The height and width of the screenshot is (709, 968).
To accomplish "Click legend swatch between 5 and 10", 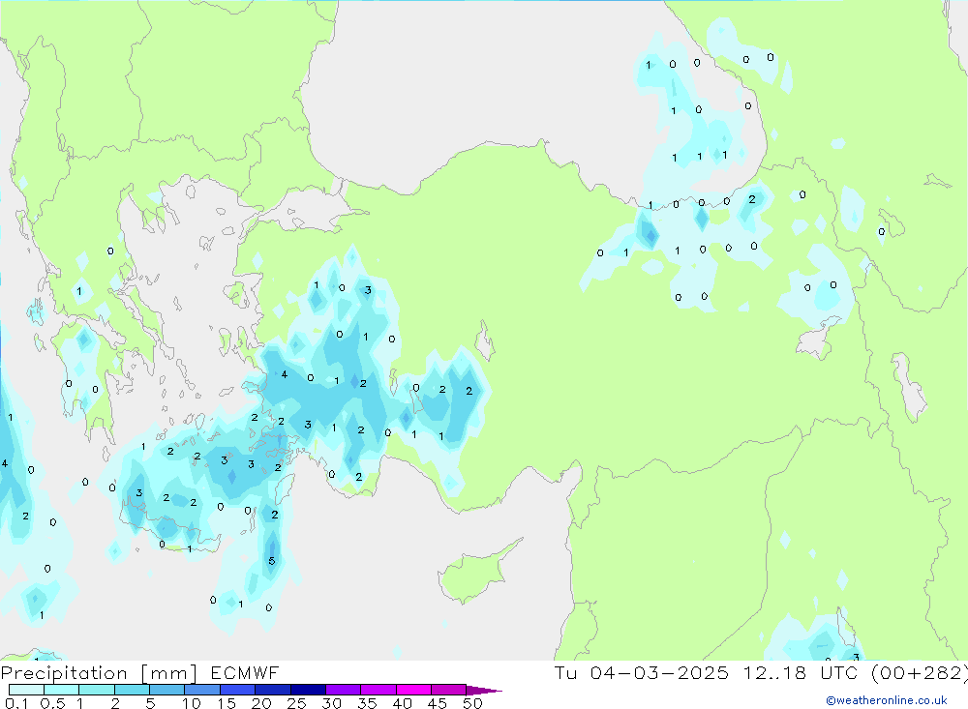I will [x=166, y=690].
